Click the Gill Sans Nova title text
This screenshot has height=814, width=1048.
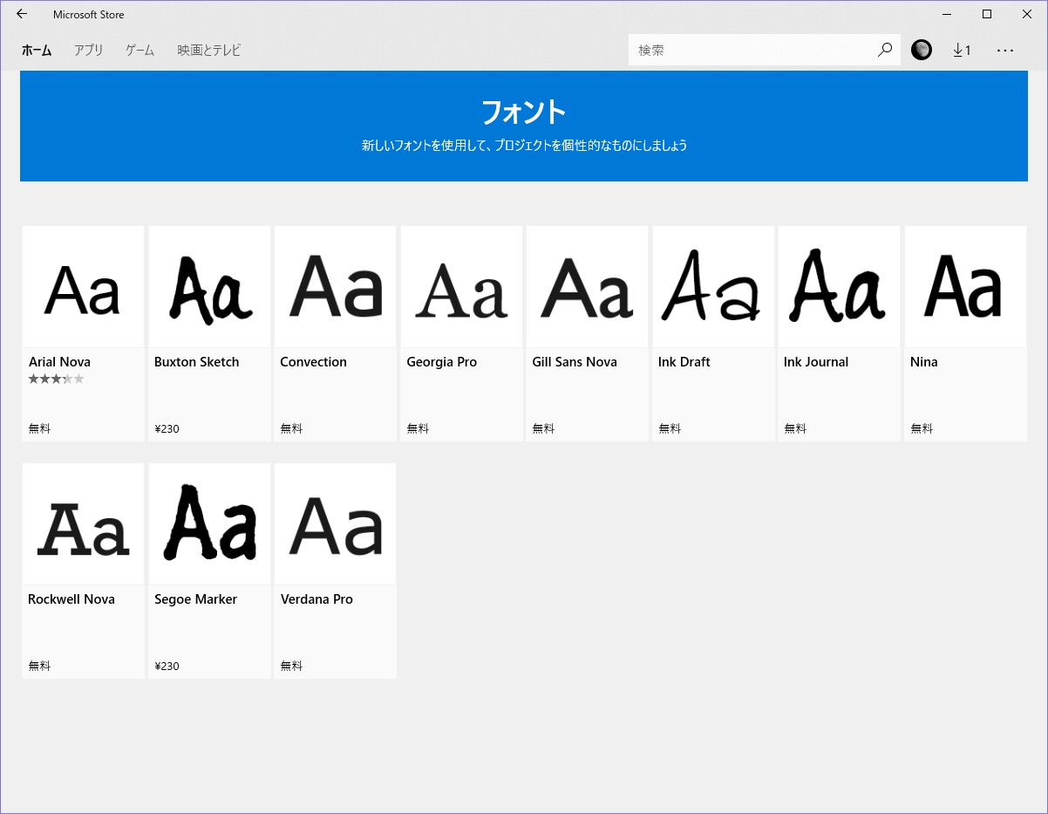(x=575, y=362)
